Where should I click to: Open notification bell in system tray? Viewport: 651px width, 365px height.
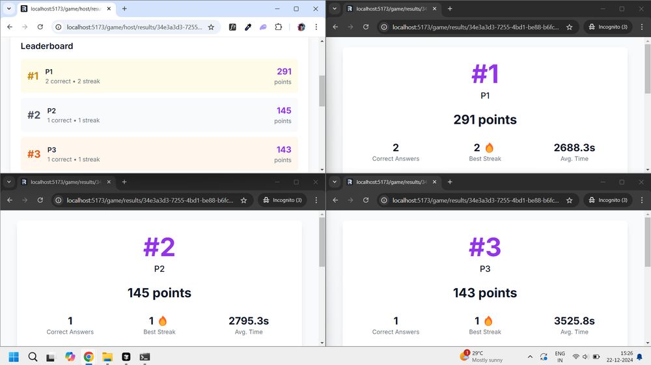(640, 357)
